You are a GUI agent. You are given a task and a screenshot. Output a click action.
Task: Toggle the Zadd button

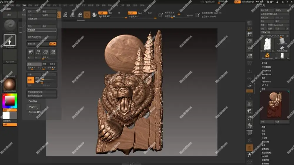(x=132, y=13)
